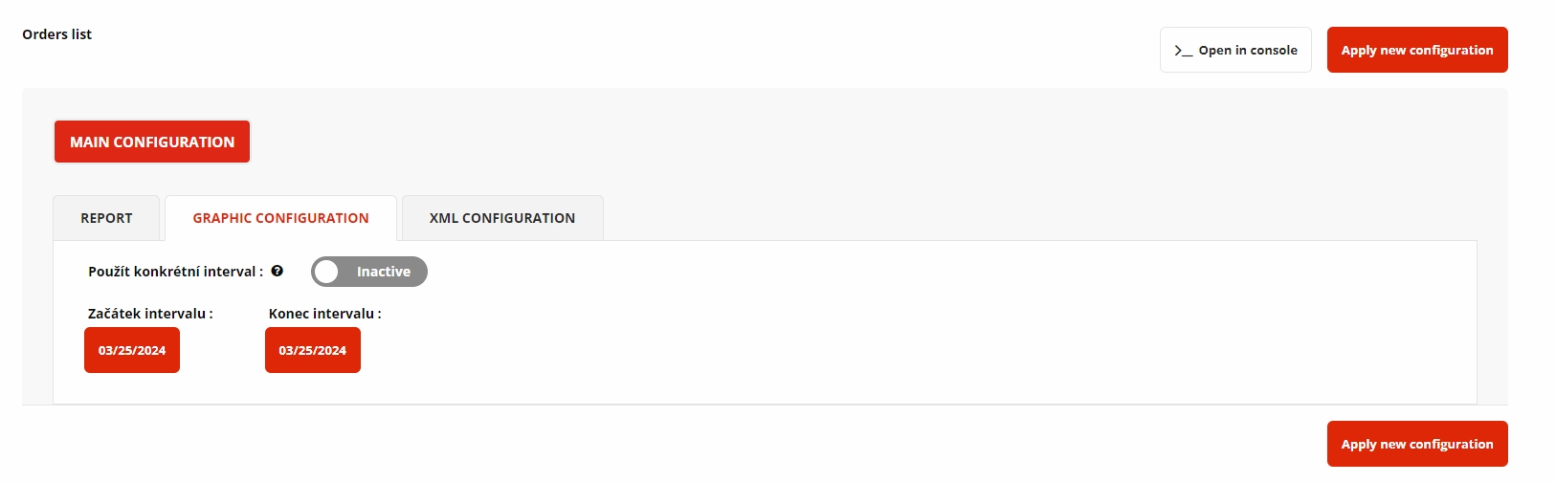Switch to the REPORT tab
The image size is (1556, 482).
[x=106, y=218]
